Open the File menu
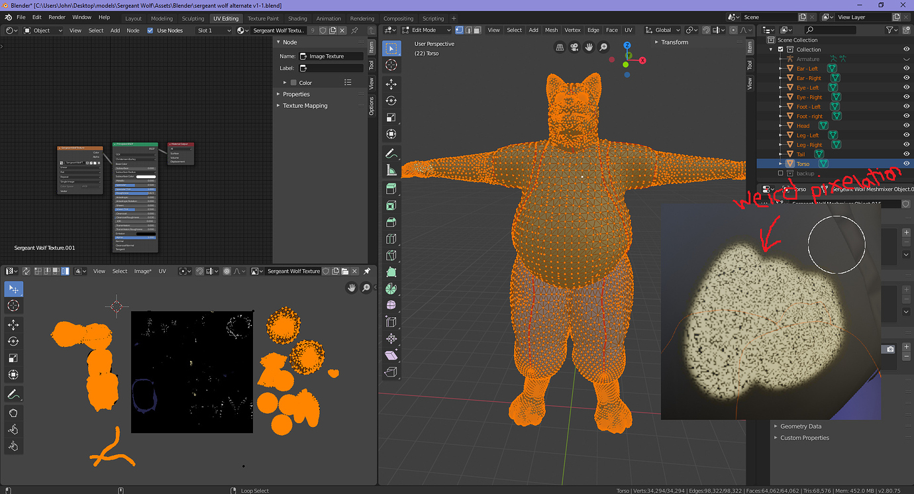 pos(21,17)
